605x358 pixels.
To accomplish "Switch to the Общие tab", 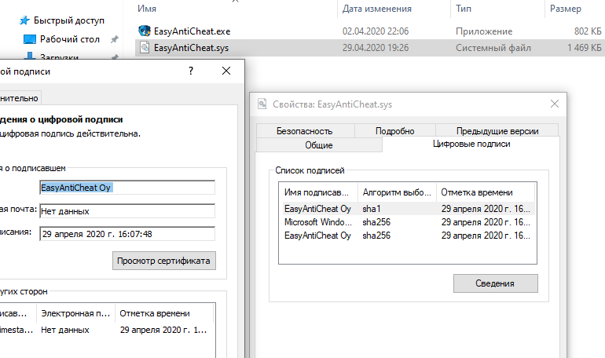I will tap(318, 145).
